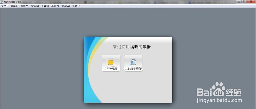Image resolution: width=256 pixels, height=109 pixels.
Task: Click the user document icon
Action: (x=133, y=62)
